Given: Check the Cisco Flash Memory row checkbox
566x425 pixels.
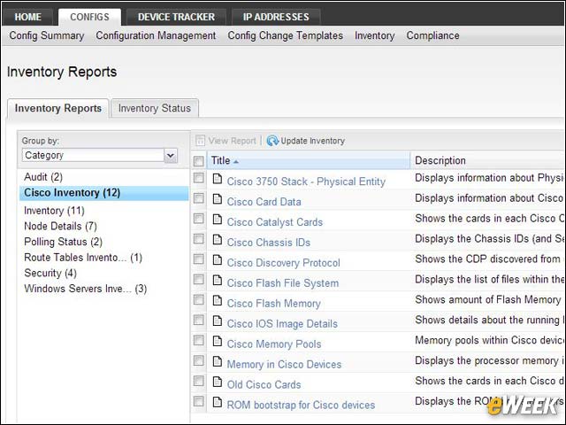Looking at the screenshot, I should (x=198, y=299).
